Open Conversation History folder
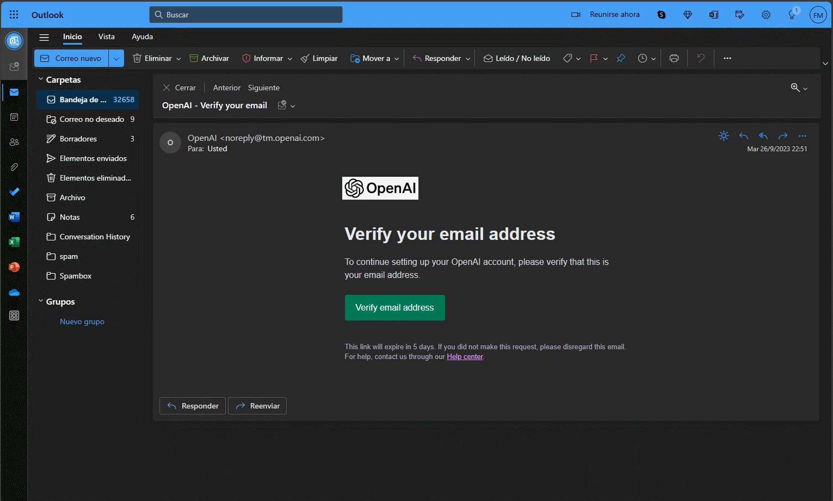 [x=88, y=237]
